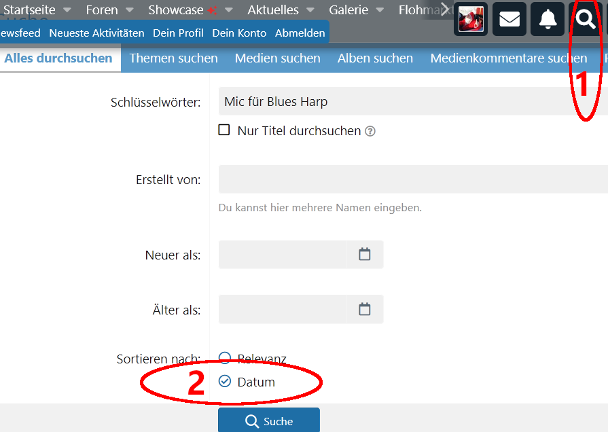This screenshot has width=608, height=432.
Task: Click the 'Neuer als' date field
Action: pos(283,255)
